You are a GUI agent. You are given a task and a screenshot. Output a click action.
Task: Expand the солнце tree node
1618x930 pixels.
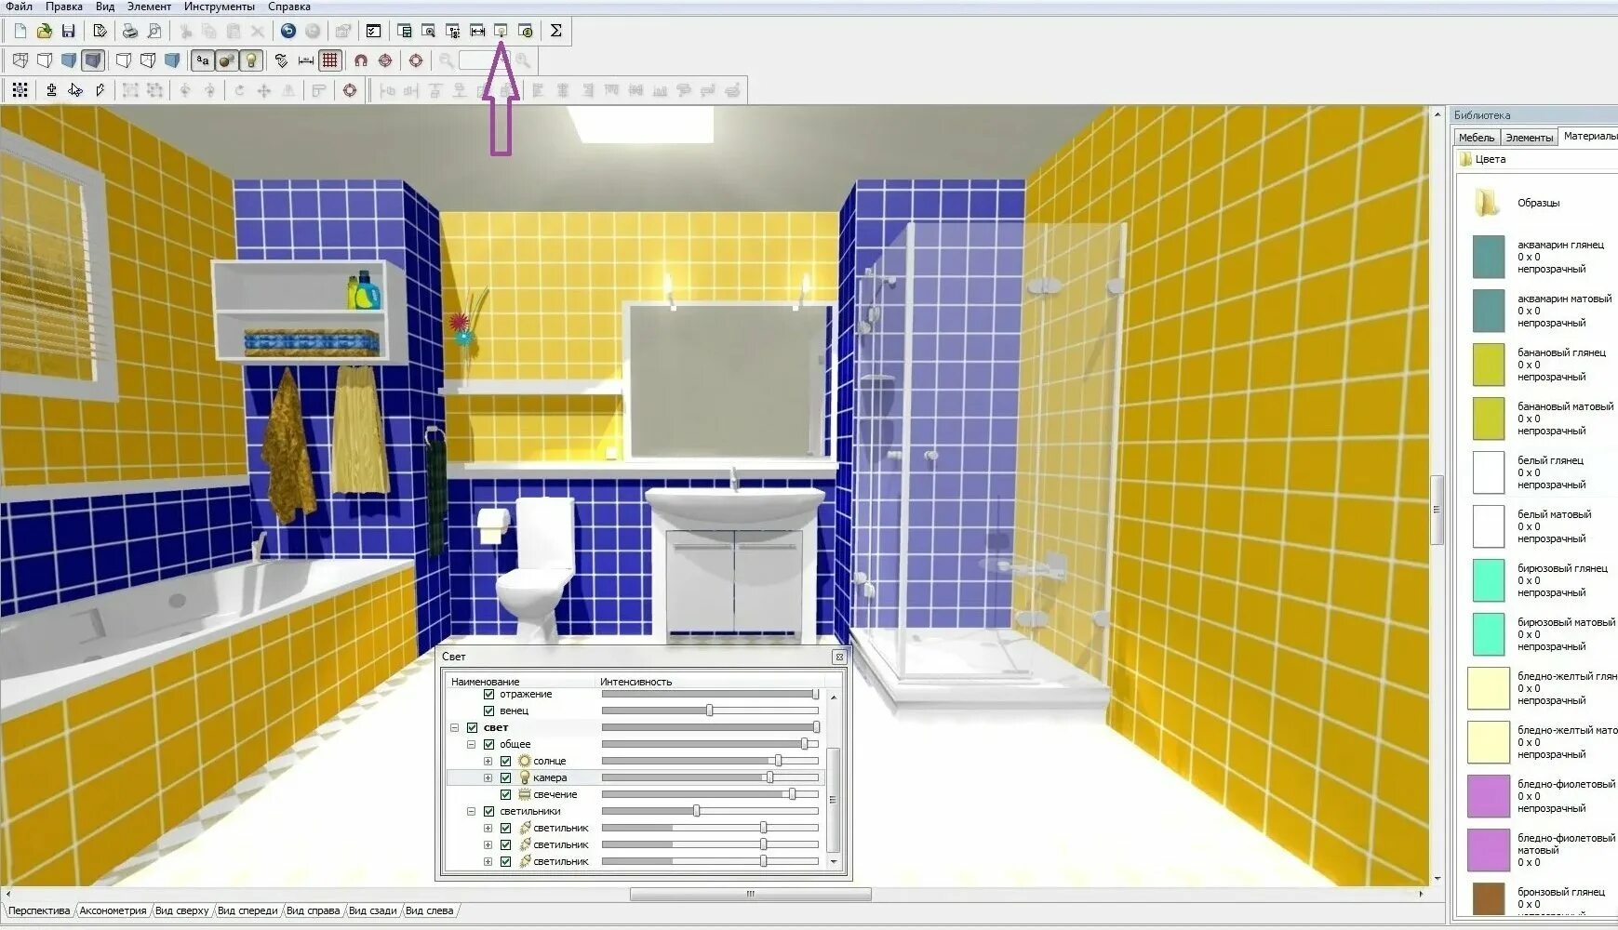pos(488,761)
